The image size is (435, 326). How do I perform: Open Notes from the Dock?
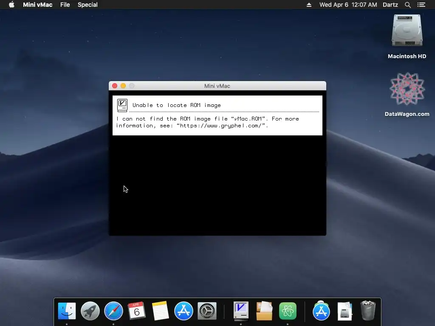(x=160, y=311)
